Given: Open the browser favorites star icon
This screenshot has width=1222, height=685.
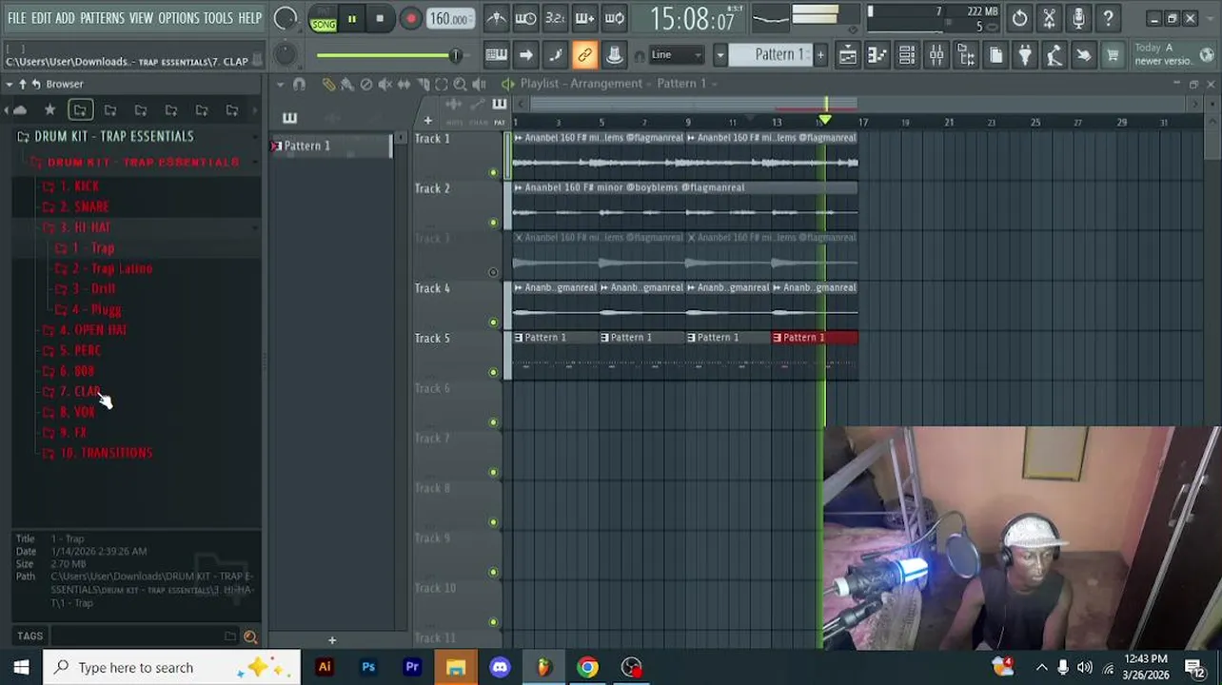Looking at the screenshot, I should [x=49, y=110].
